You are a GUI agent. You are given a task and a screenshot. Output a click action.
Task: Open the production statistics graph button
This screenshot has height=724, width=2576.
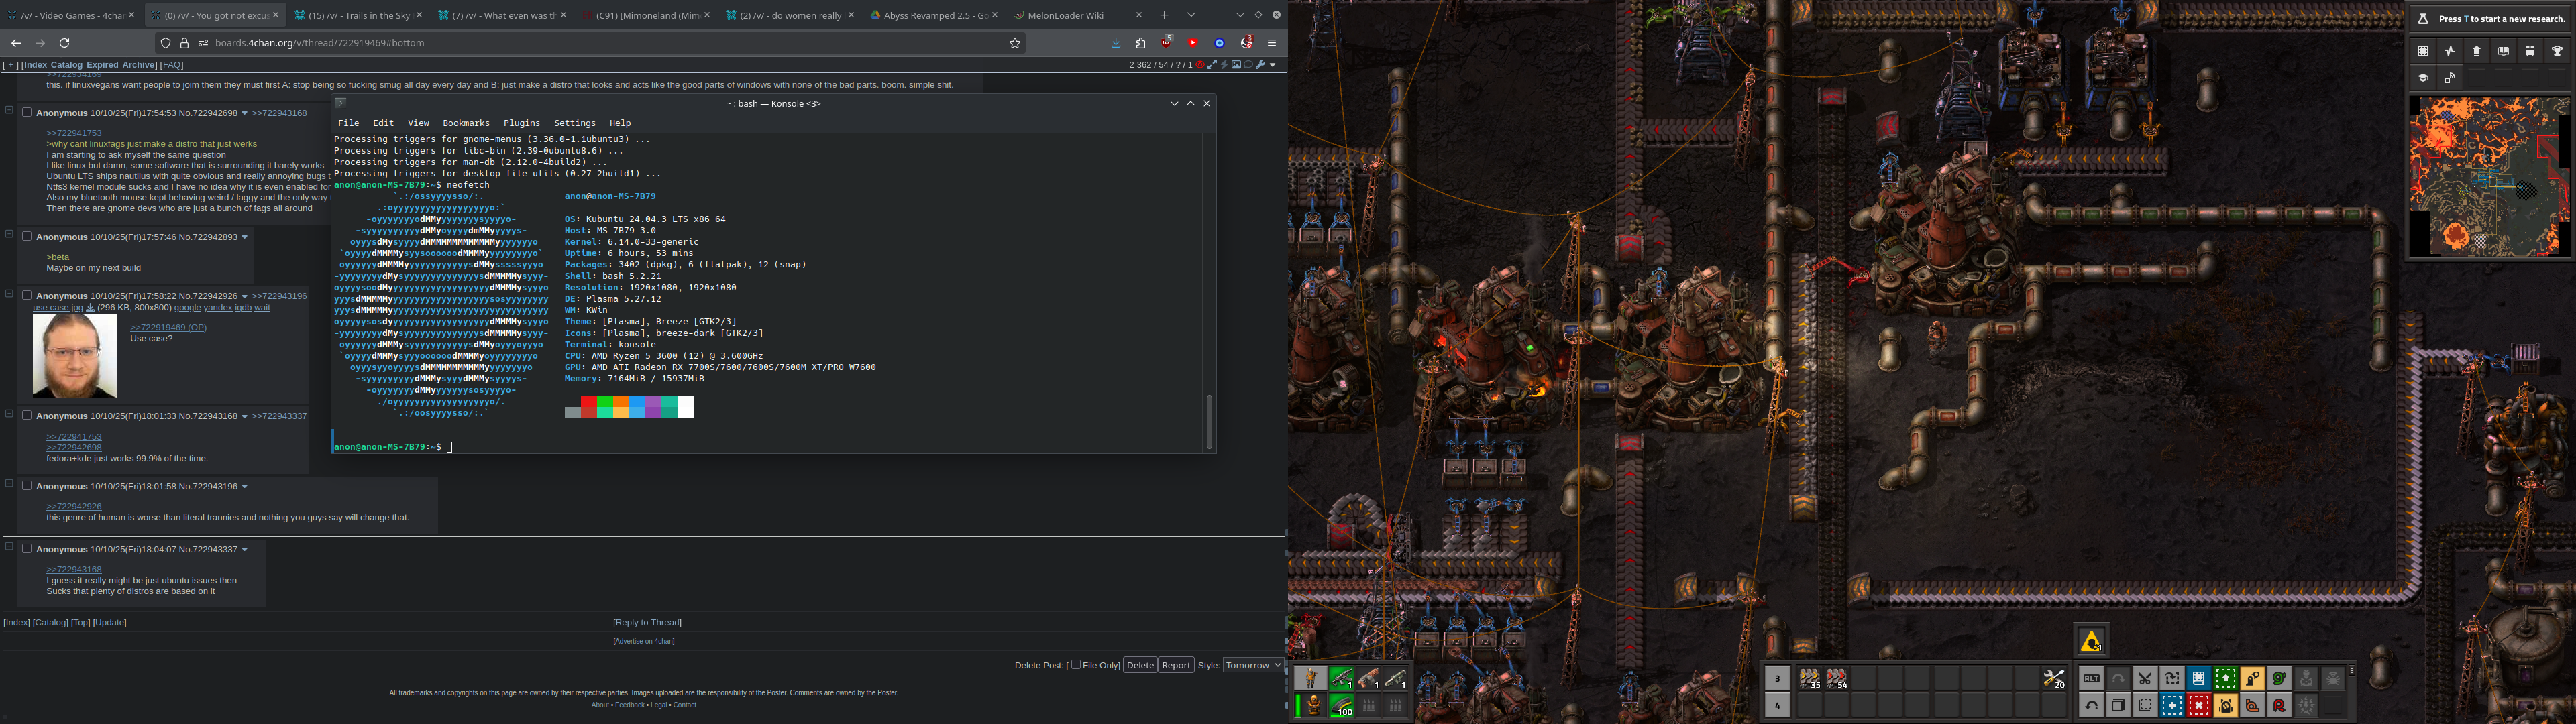click(2450, 51)
